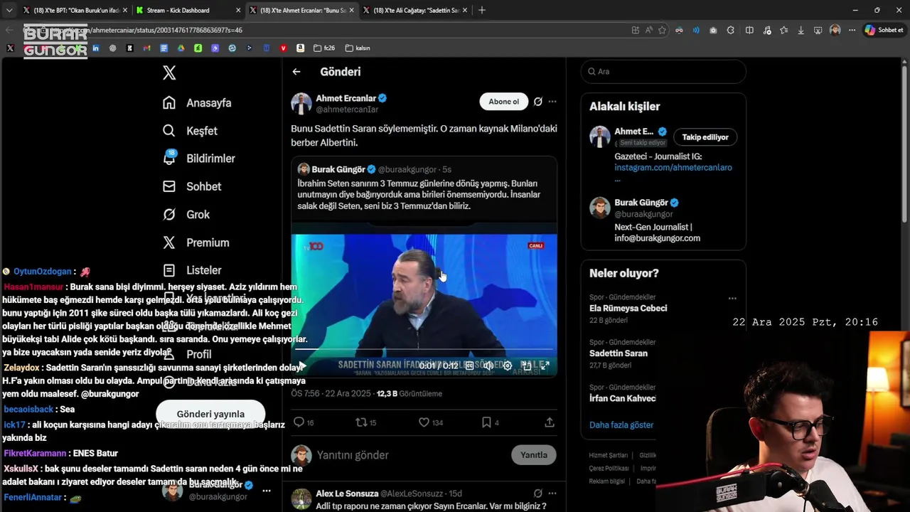This screenshot has width=910, height=512.
Task: Open Keşfet explore section
Action: [190, 131]
